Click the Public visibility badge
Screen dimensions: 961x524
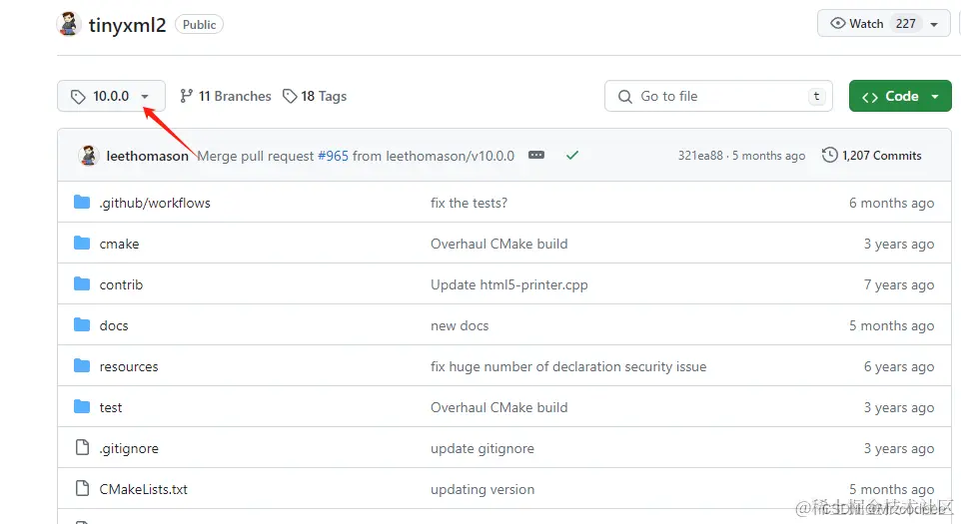click(199, 25)
